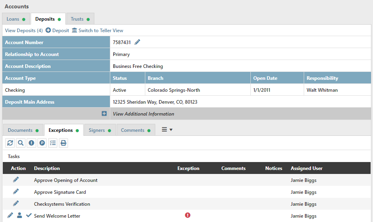The height and width of the screenshot is (222, 373).
Task: Click the magnifying glass search icon
Action: pyautogui.click(x=21, y=143)
